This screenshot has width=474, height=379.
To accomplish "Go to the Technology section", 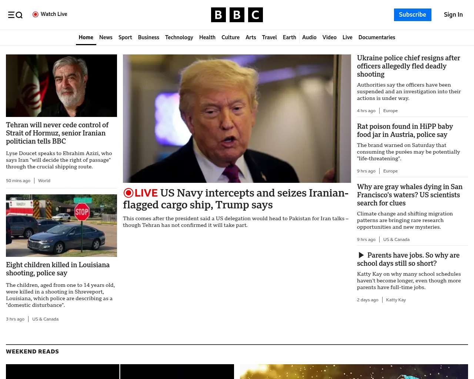I will coord(179,37).
